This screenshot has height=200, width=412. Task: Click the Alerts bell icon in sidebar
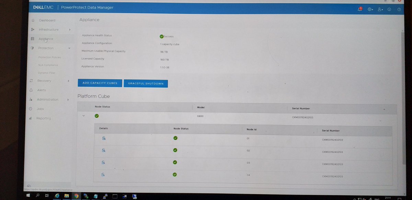pyautogui.click(x=31, y=90)
